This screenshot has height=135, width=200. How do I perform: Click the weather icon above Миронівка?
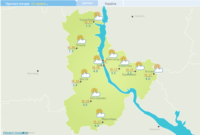[100, 113]
